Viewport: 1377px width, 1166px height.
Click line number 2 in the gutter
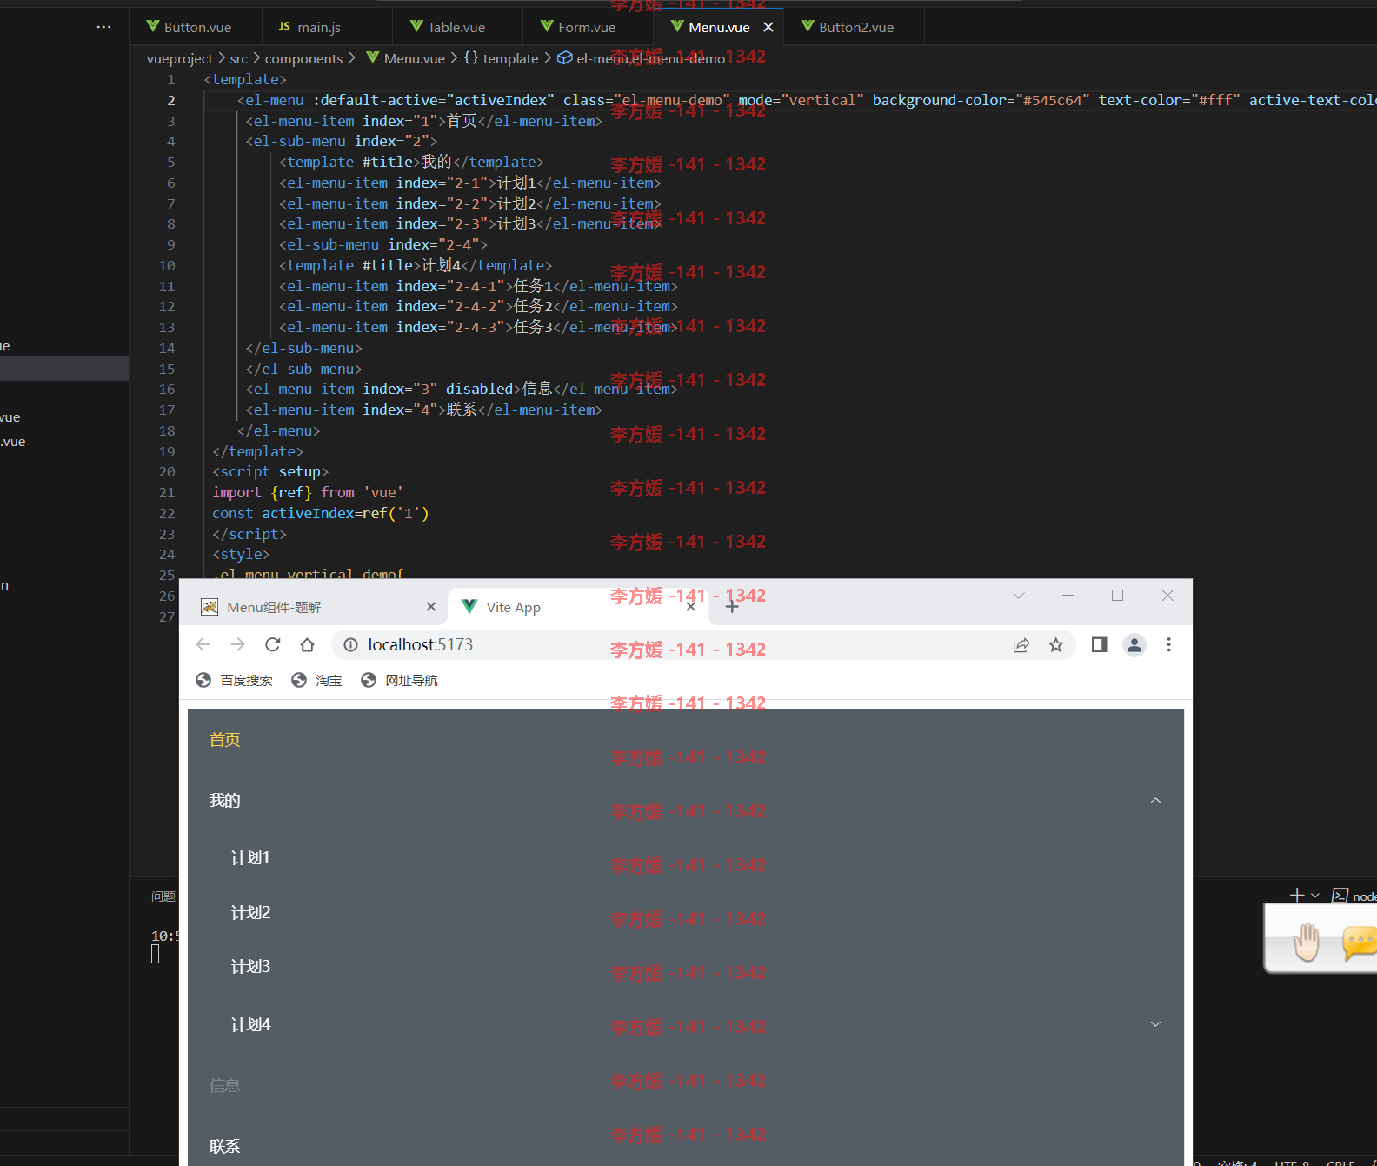[171, 100]
